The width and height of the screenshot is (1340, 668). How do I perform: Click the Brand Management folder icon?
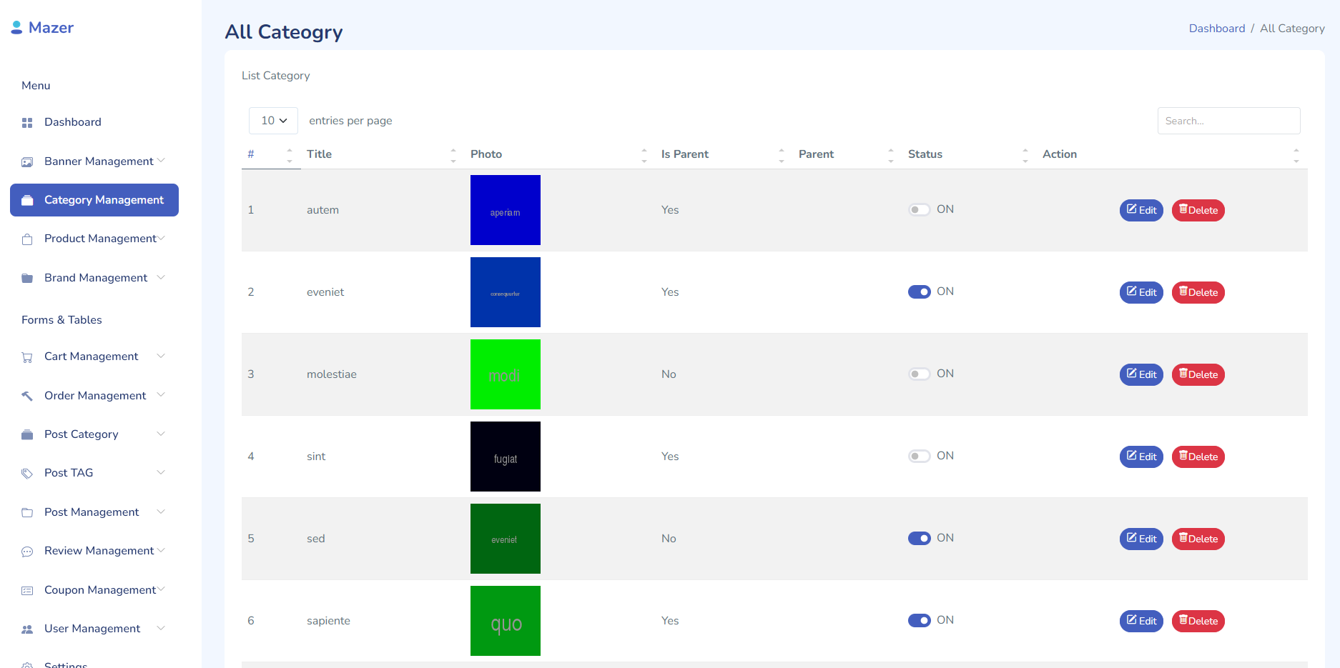[27, 279]
